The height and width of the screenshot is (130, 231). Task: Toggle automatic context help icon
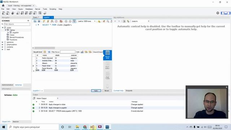click(x=128, y=21)
